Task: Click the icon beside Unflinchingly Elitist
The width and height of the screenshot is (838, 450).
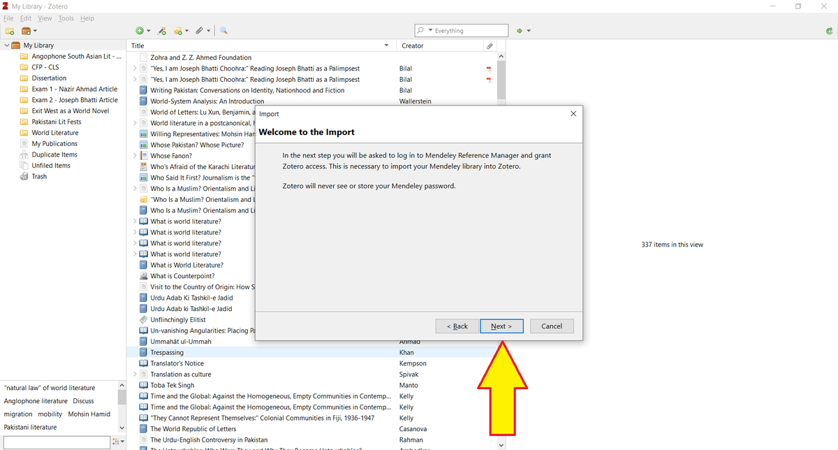Action: point(144,319)
